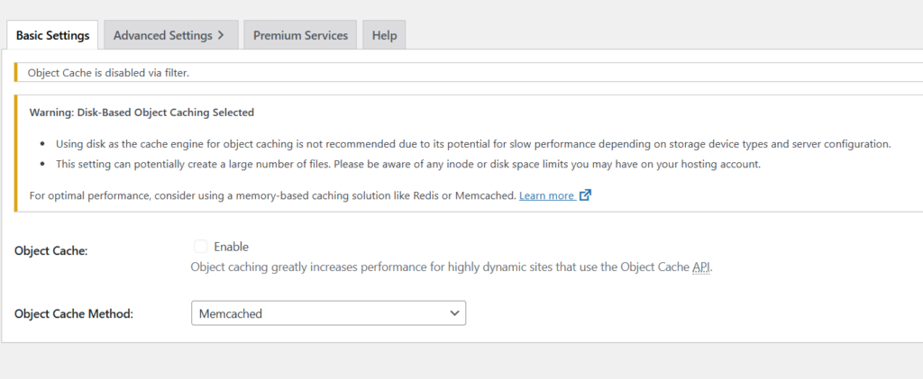This screenshot has height=379, width=923.
Task: Go to the Premium Services tab
Action: pos(300,35)
